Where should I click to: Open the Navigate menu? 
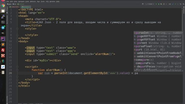(x=21, y=1)
